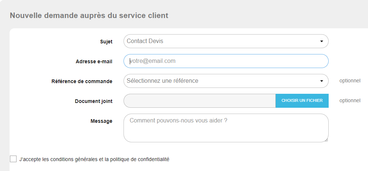Click the 'Référence de commande' field label
The height and width of the screenshot is (171, 368).
coord(82,81)
